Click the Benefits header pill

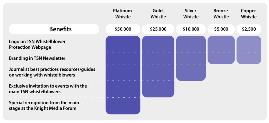click(54, 29)
